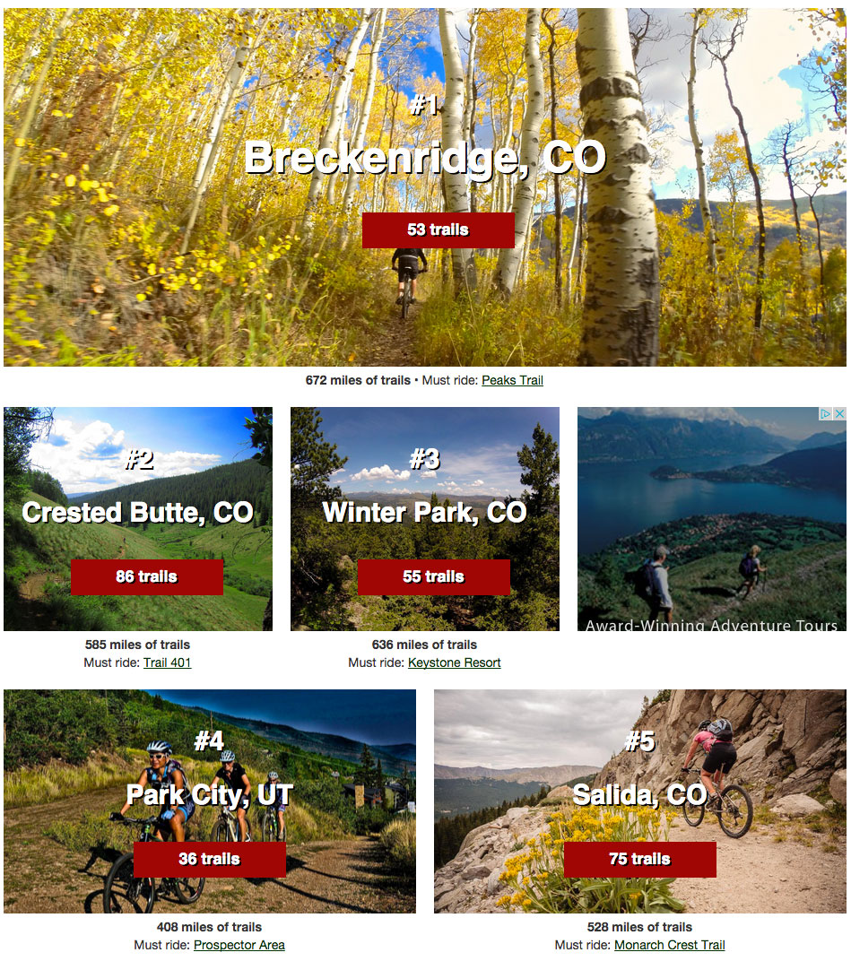
Task: Click the AdChoices triangle icon
Action: pos(826,413)
